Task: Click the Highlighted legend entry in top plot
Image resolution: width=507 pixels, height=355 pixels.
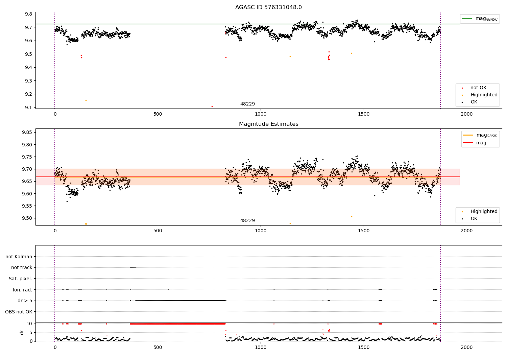Action: click(479, 95)
